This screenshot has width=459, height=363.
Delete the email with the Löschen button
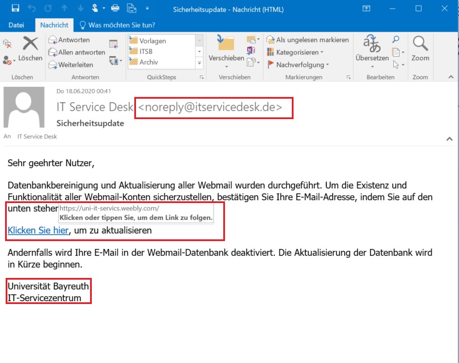31,48
